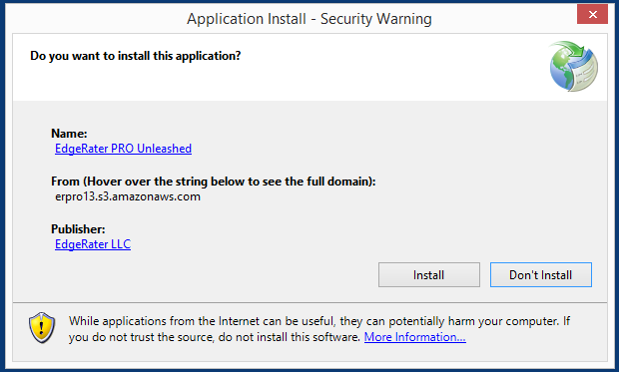
Task: Click the 'Do you want to install' heading
Action: point(136,56)
